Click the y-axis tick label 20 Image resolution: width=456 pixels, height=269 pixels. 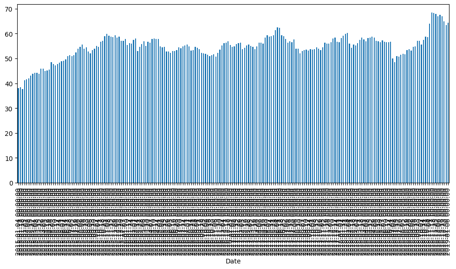[8, 133]
